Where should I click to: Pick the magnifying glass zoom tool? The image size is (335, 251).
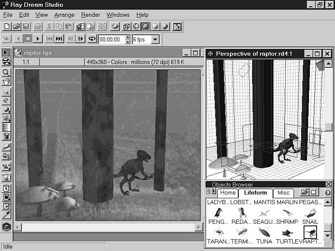click(6, 72)
